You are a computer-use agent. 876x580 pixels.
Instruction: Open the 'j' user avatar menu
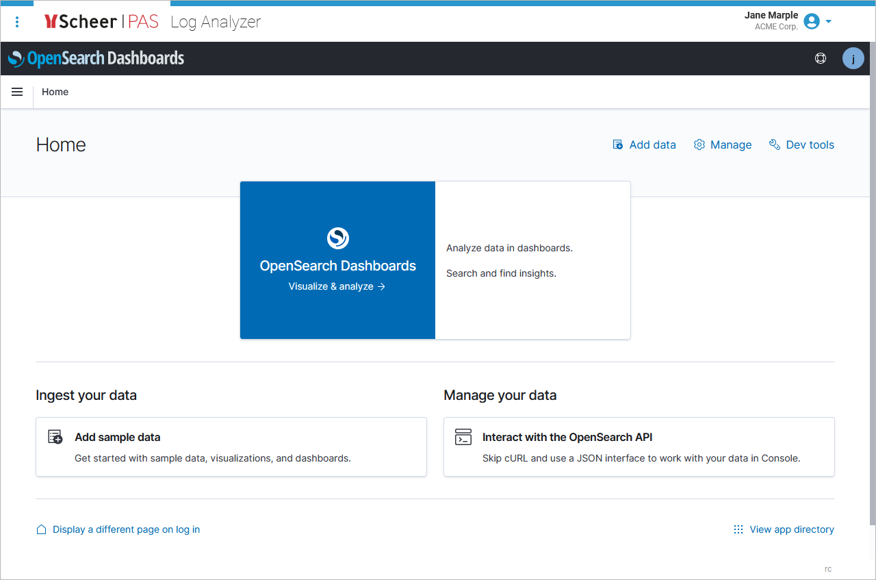853,59
